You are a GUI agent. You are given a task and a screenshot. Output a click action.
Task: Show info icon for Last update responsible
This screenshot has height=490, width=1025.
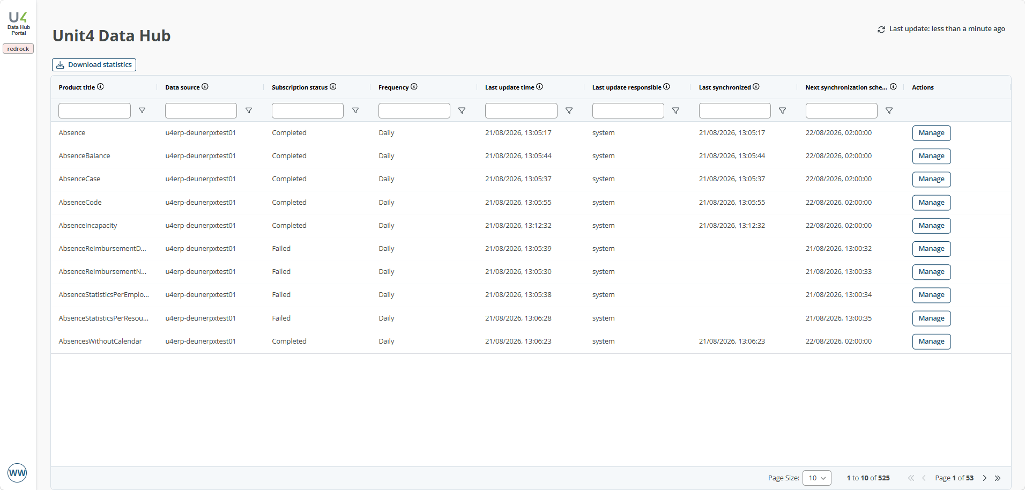tap(666, 87)
